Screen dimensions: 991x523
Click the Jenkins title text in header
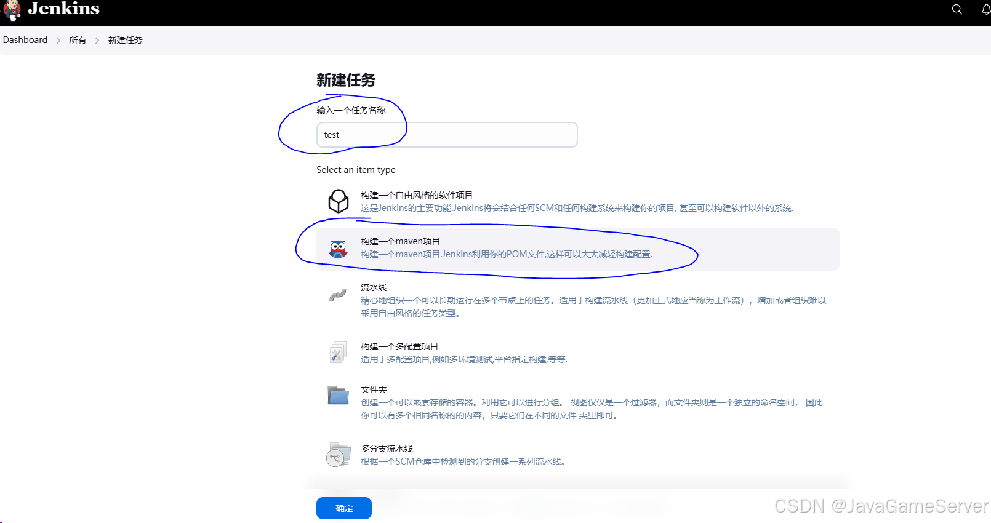pos(63,9)
